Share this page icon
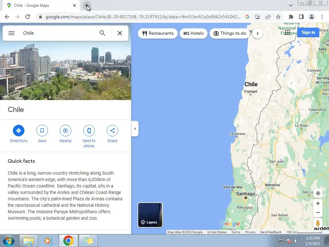This screenshot has height=247, width=329. (x=268, y=17)
